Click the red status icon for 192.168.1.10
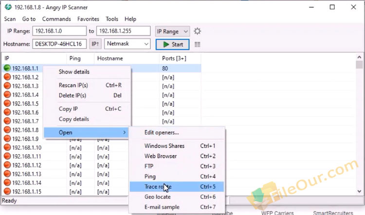The width and height of the screenshot is (365, 215). tap(7, 147)
